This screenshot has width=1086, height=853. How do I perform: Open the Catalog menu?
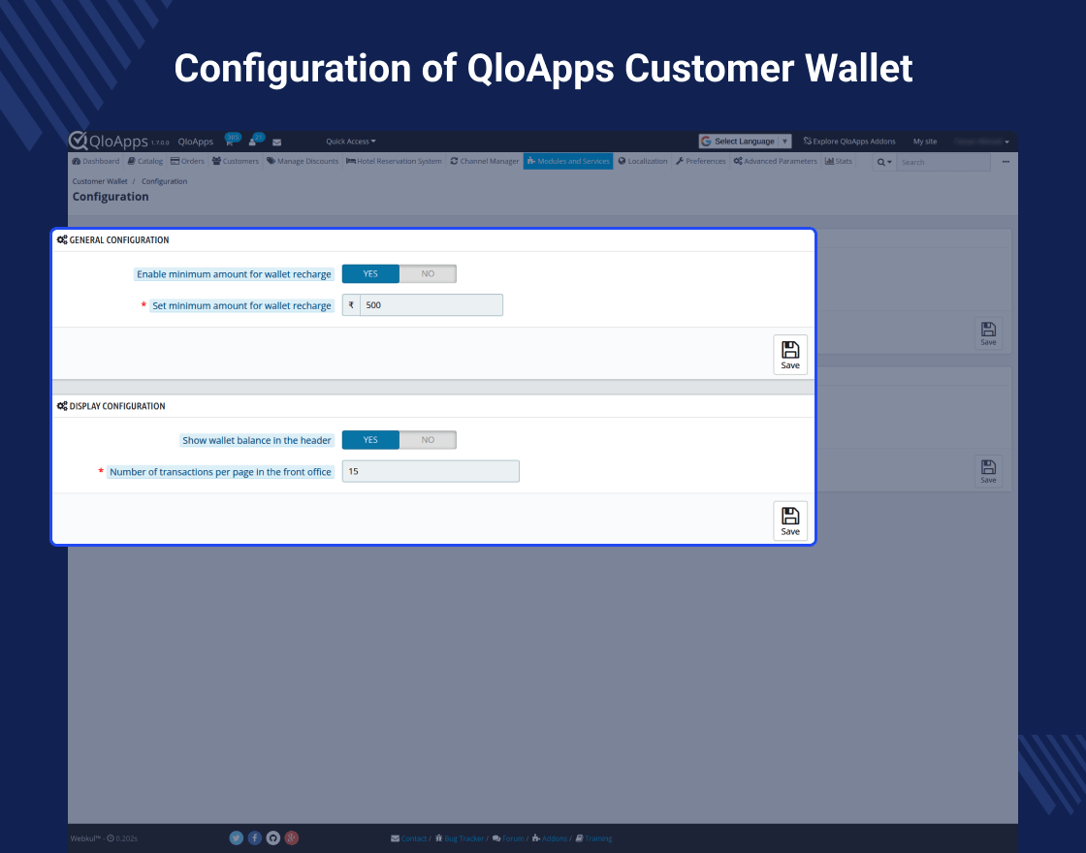pos(145,161)
